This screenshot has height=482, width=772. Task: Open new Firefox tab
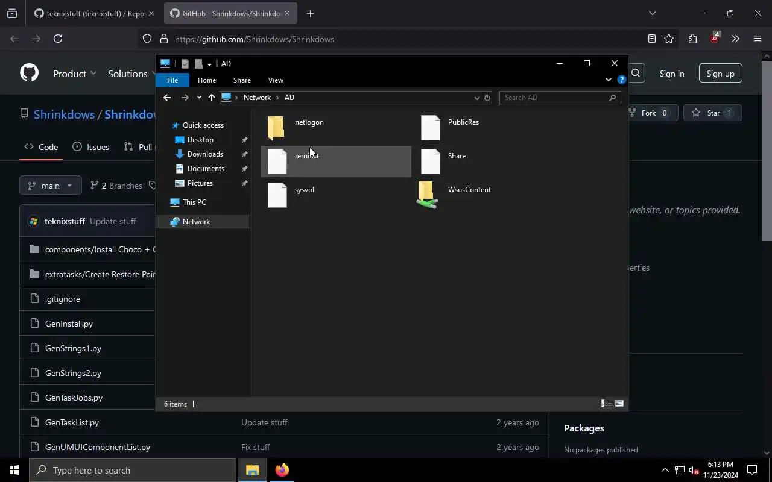click(310, 13)
